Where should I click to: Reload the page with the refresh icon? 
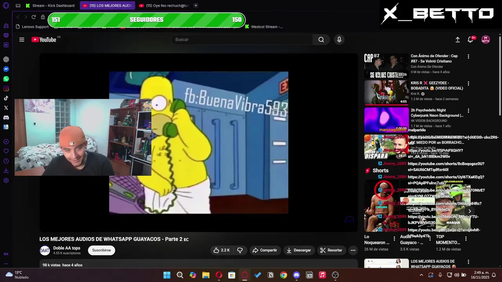(x=34, y=17)
